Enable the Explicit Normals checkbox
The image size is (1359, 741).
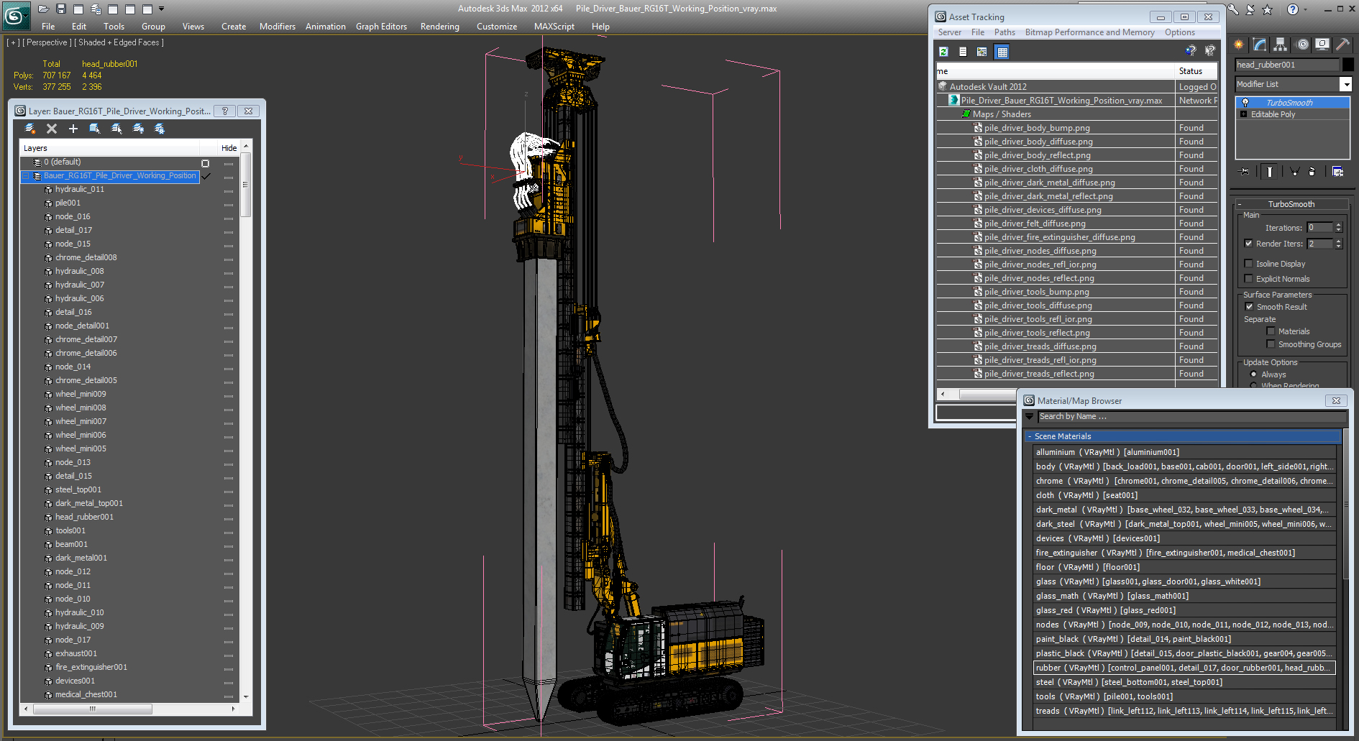(x=1249, y=279)
